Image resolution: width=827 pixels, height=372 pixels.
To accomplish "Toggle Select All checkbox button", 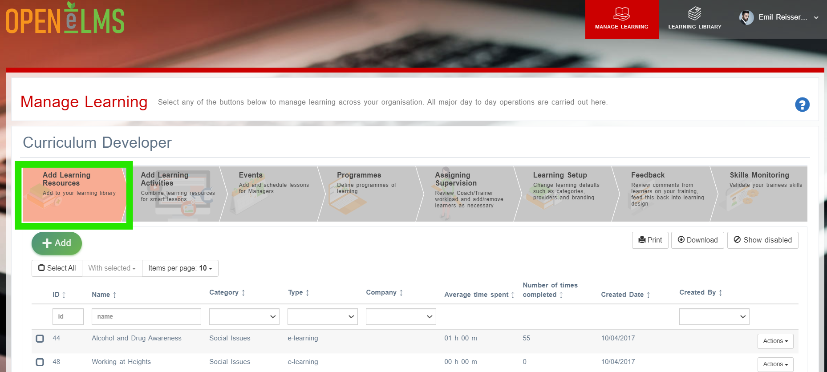I will 57,268.
